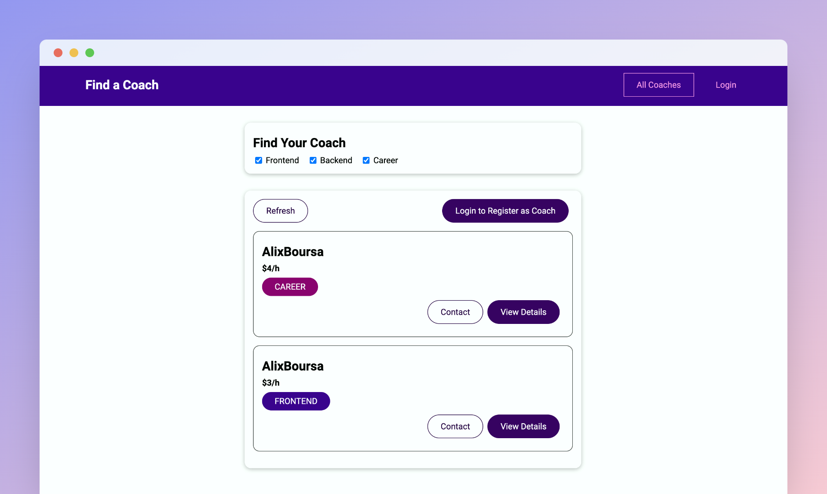Image resolution: width=827 pixels, height=494 pixels.
Task: Select the first AlixBoursa coach name
Action: click(293, 252)
